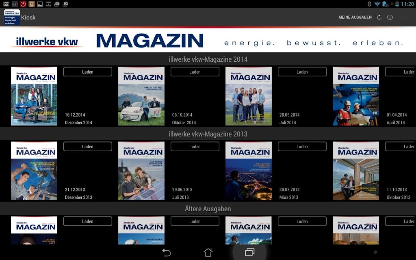This screenshot has height=260, width=416.
Task: Select the 'illwerke vkw-Magazine 2013' header
Action: click(208, 134)
